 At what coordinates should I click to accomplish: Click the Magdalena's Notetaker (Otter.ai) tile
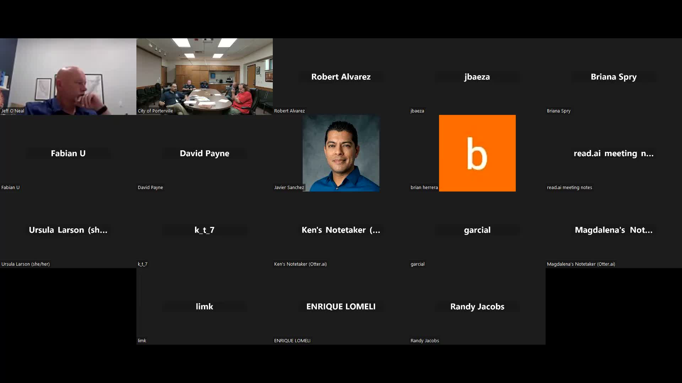pos(613,230)
